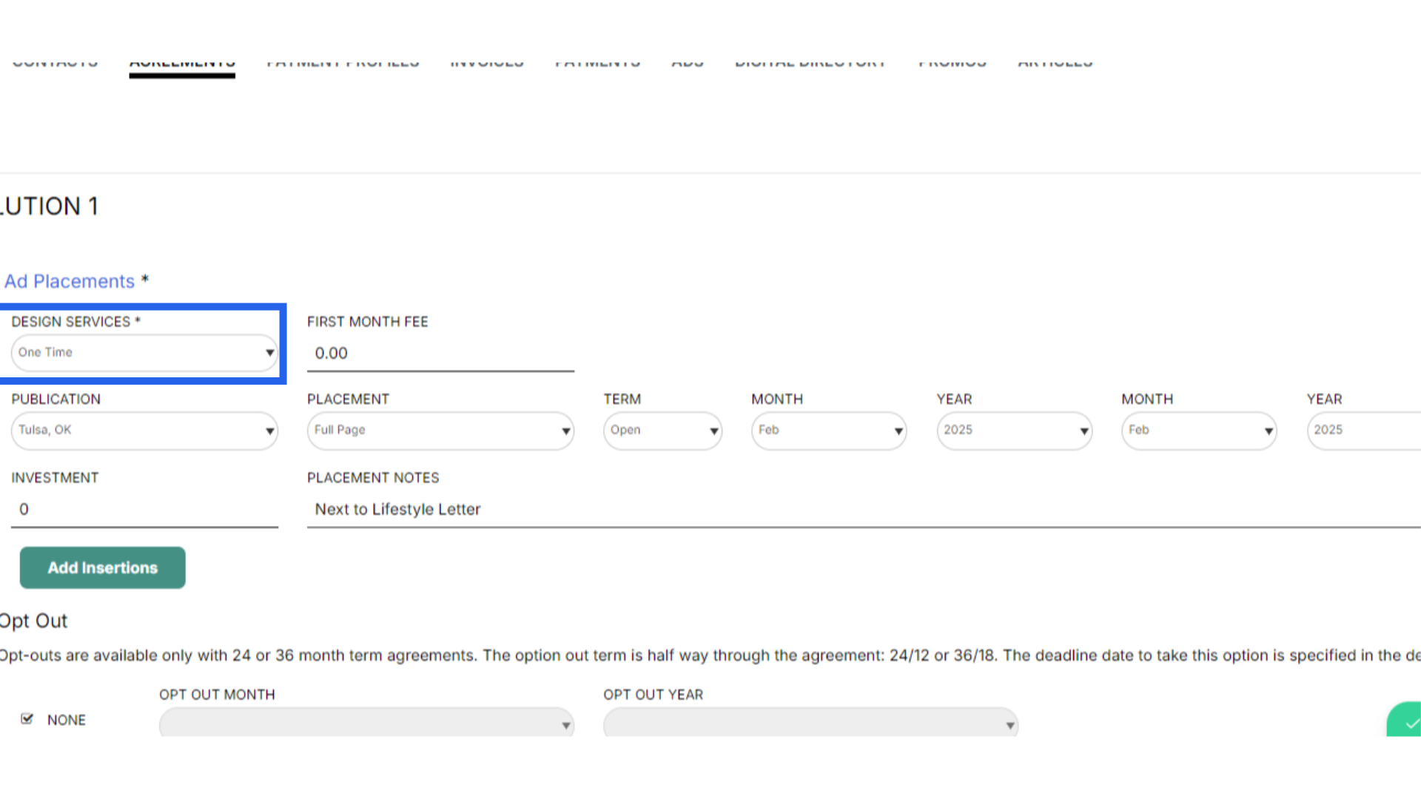
Task: Click the Add Insertions button
Action: [103, 568]
